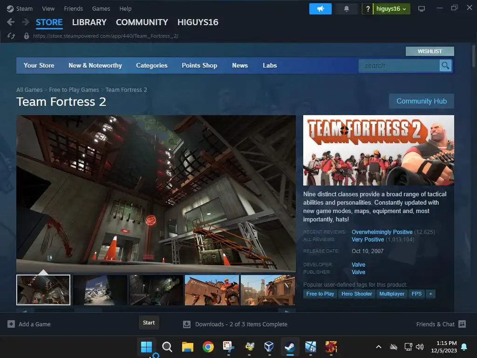The image size is (477, 358).
Task: Open Snipping Tool taskbar icon
Action: coord(228,347)
